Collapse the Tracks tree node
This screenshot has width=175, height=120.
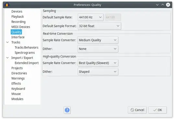(x=7, y=42)
